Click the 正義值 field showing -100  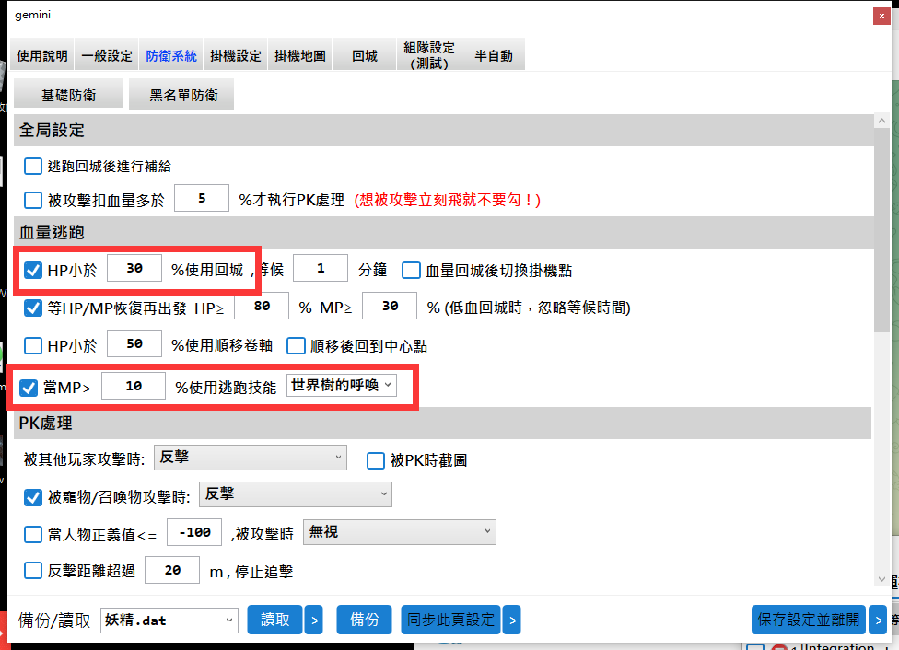click(194, 532)
